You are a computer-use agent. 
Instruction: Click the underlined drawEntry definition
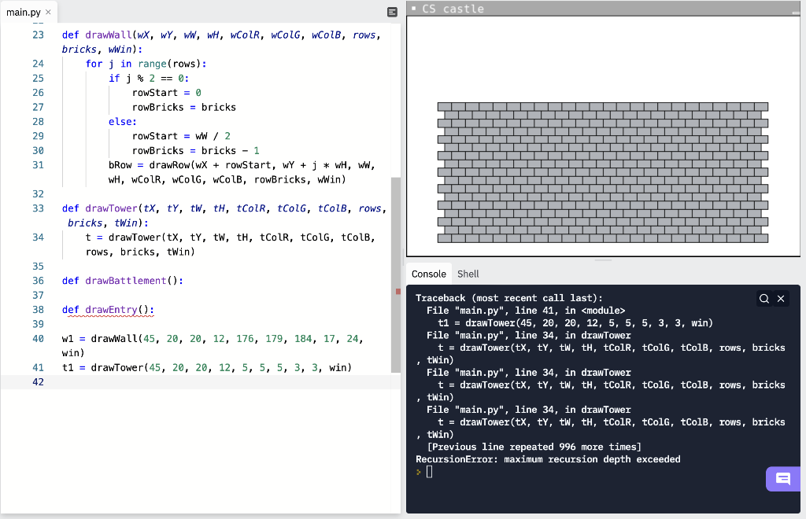click(108, 310)
